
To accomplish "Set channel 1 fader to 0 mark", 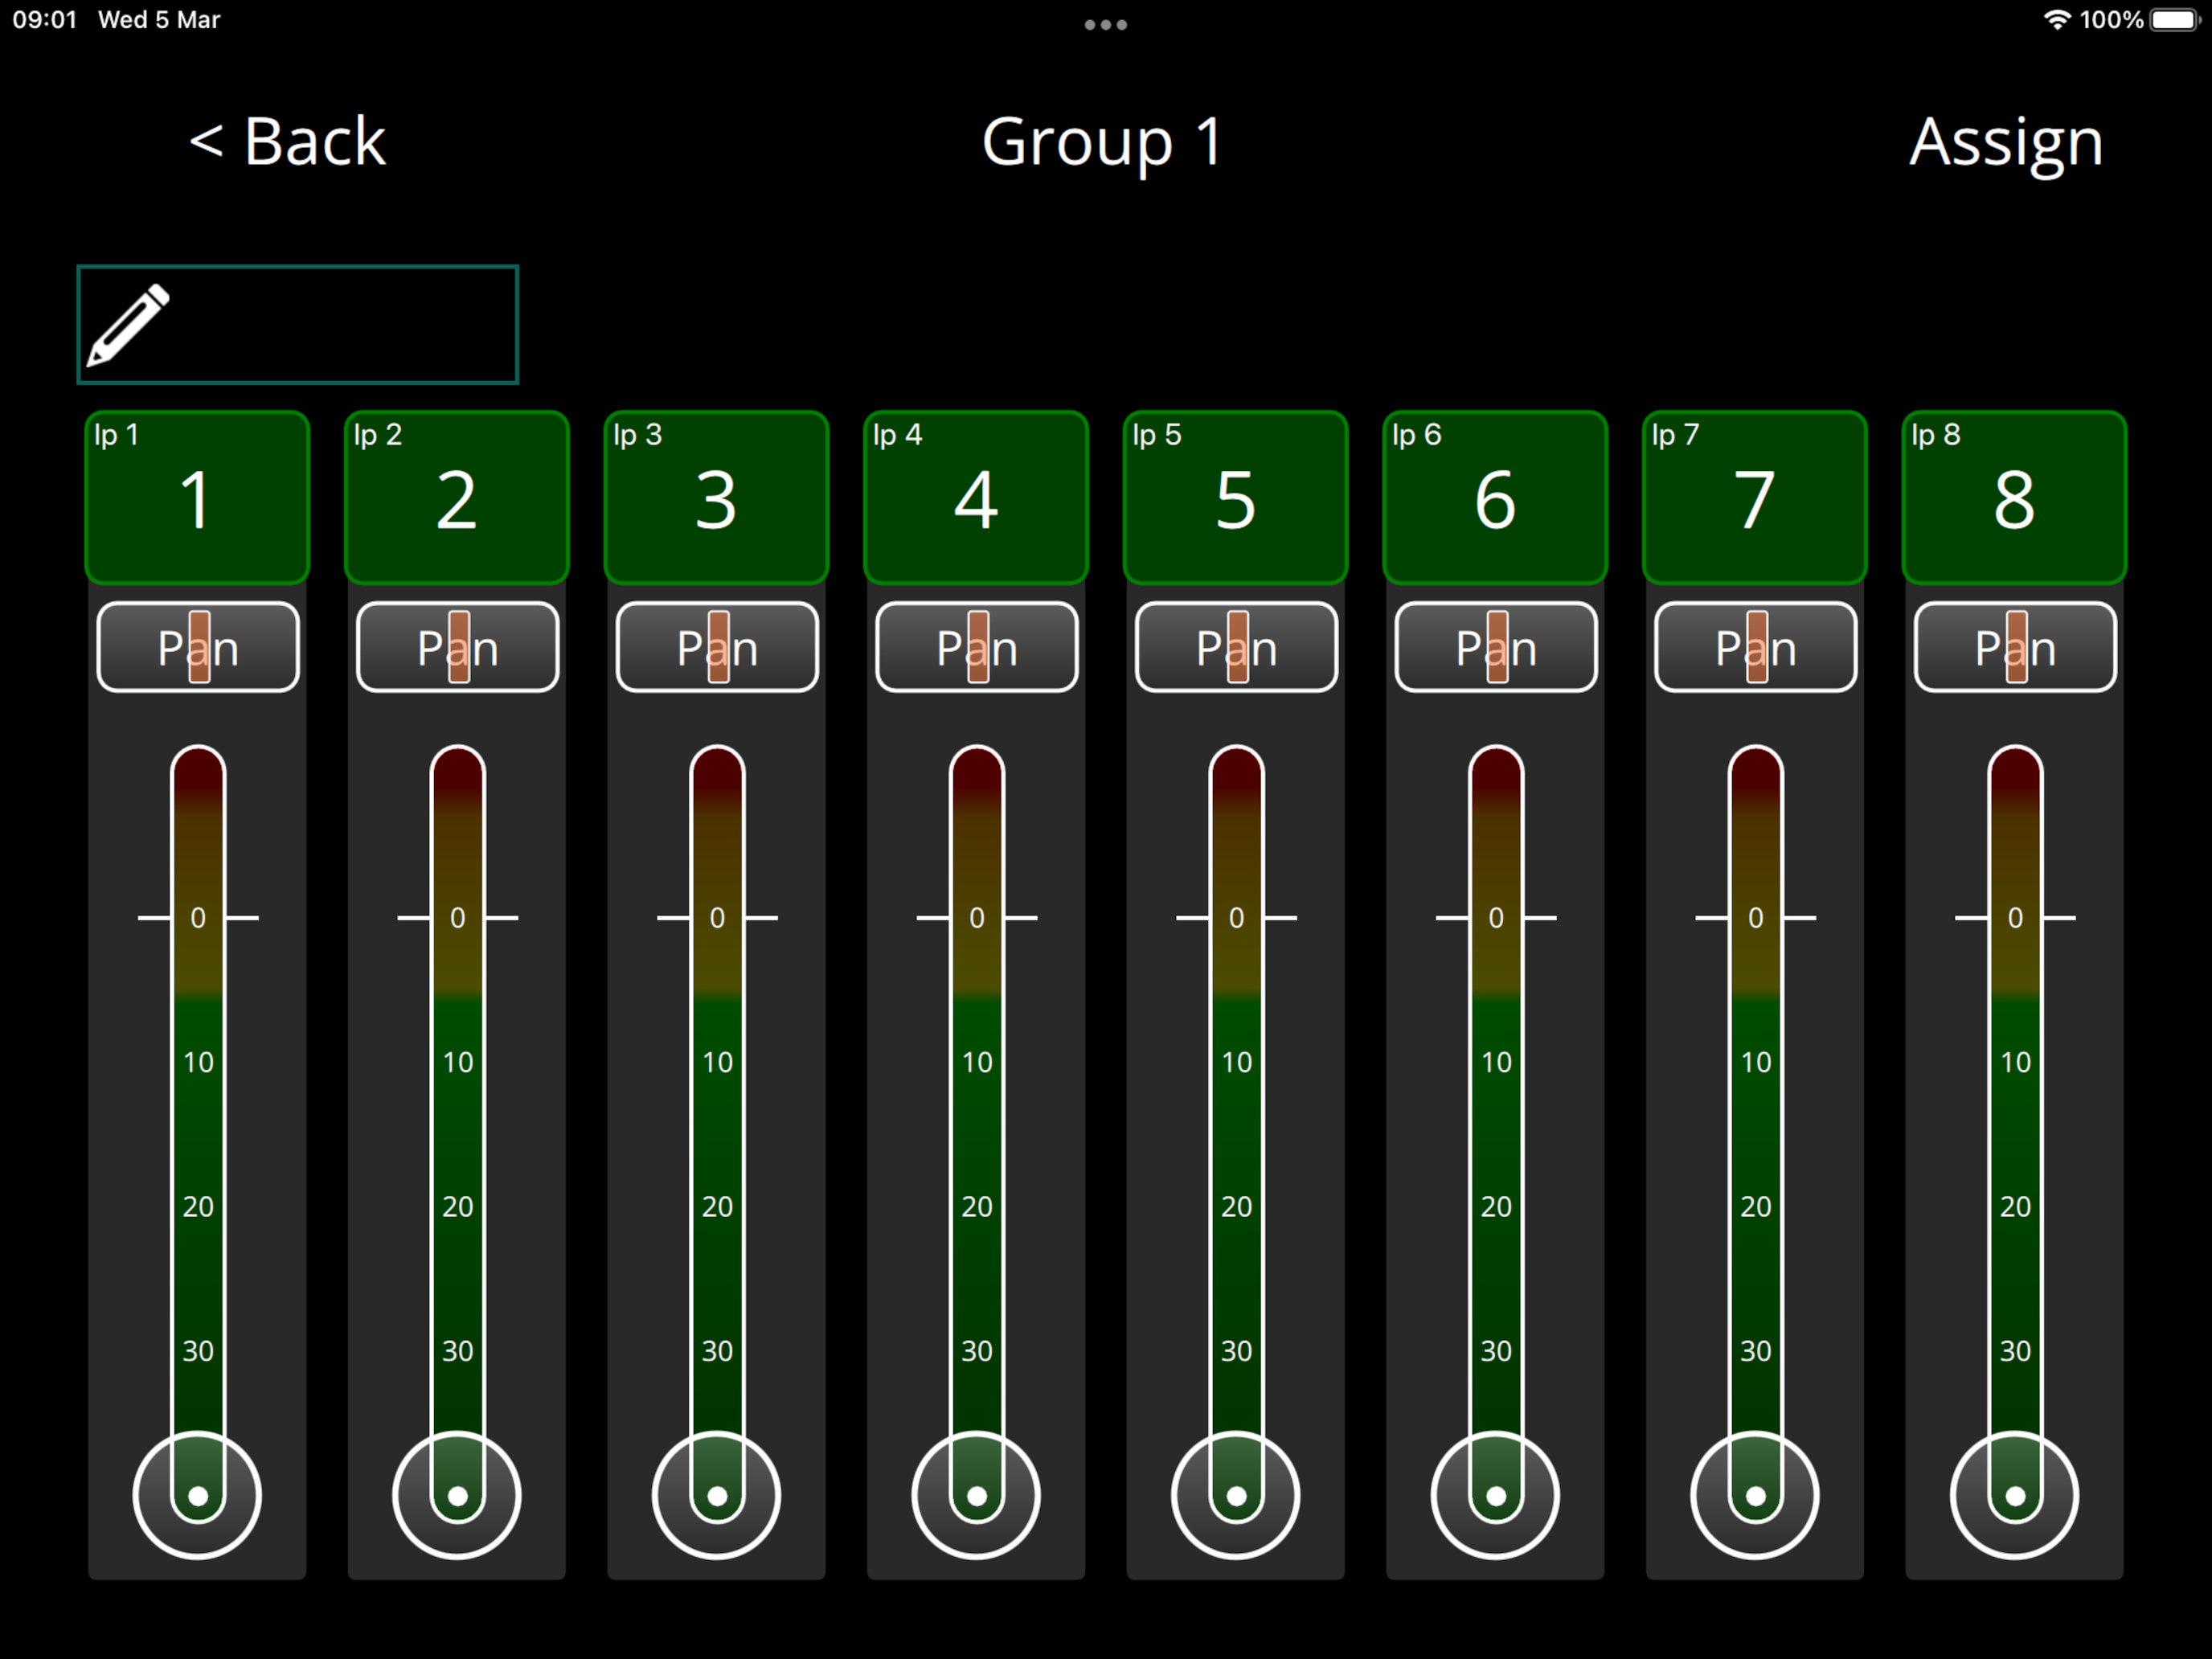I will [x=198, y=917].
